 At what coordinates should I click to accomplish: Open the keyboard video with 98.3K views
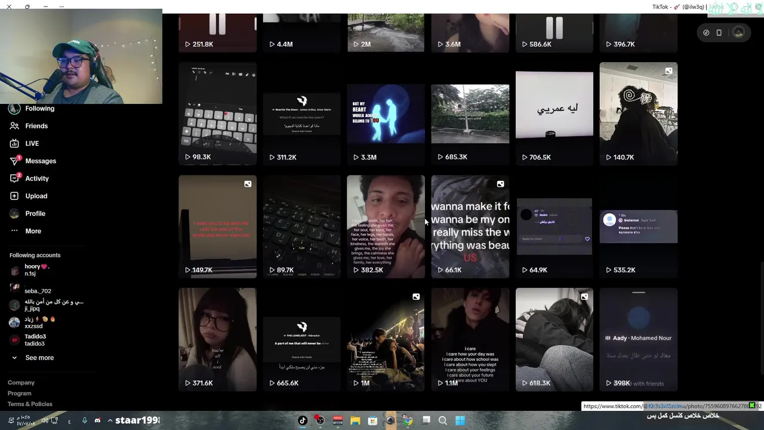click(x=217, y=113)
